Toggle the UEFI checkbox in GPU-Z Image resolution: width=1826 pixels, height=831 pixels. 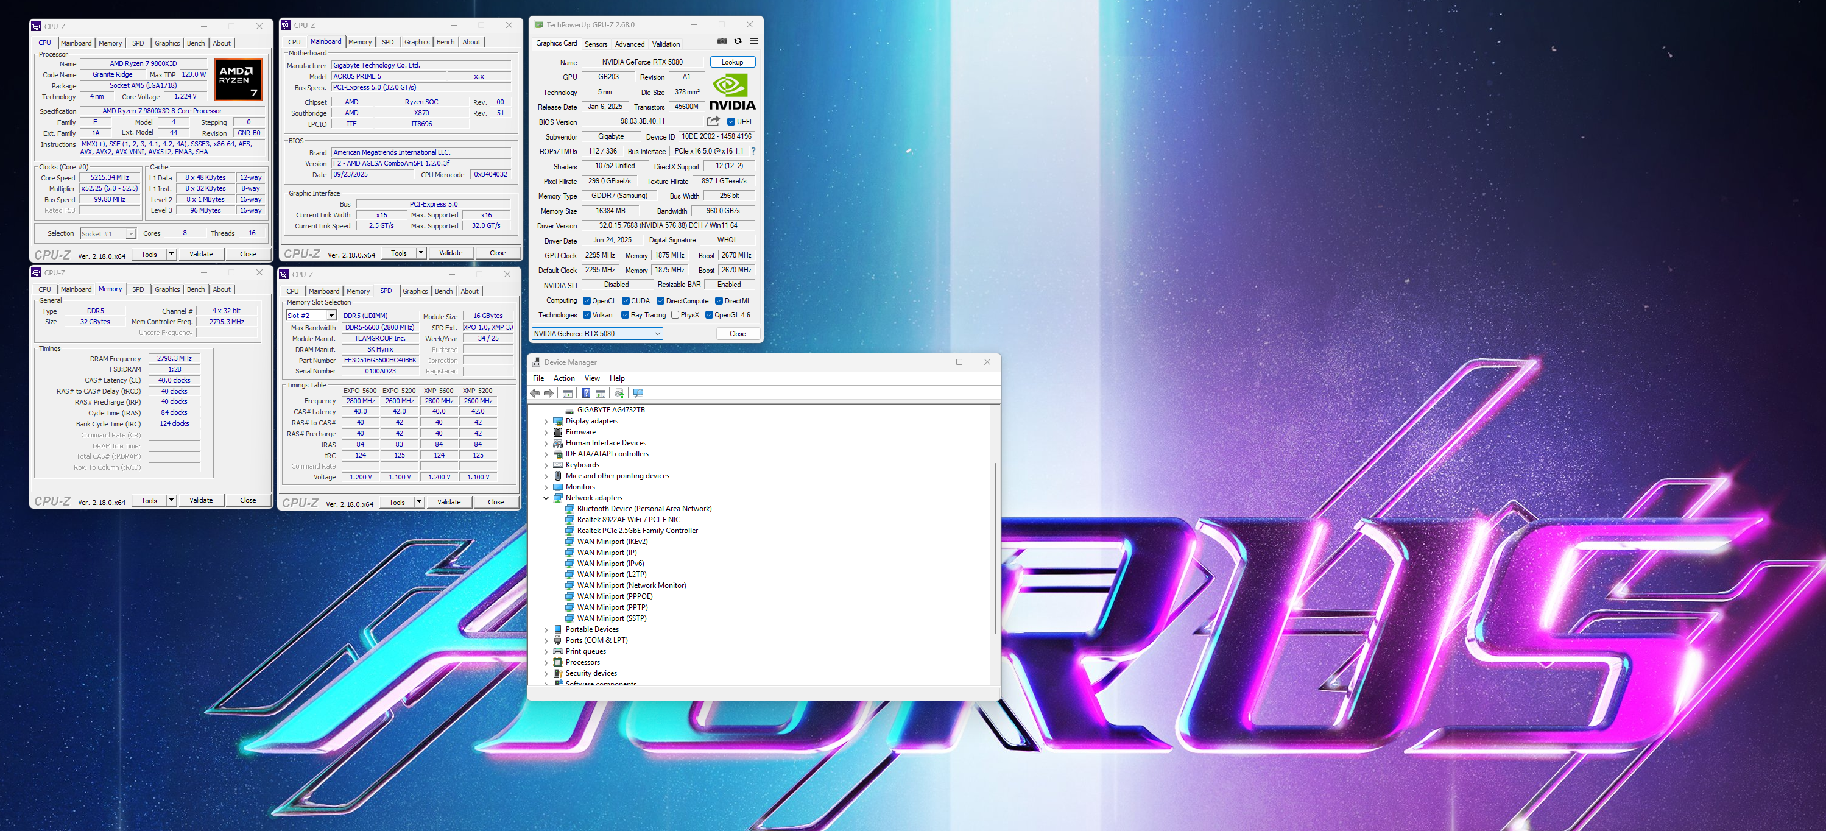point(731,121)
